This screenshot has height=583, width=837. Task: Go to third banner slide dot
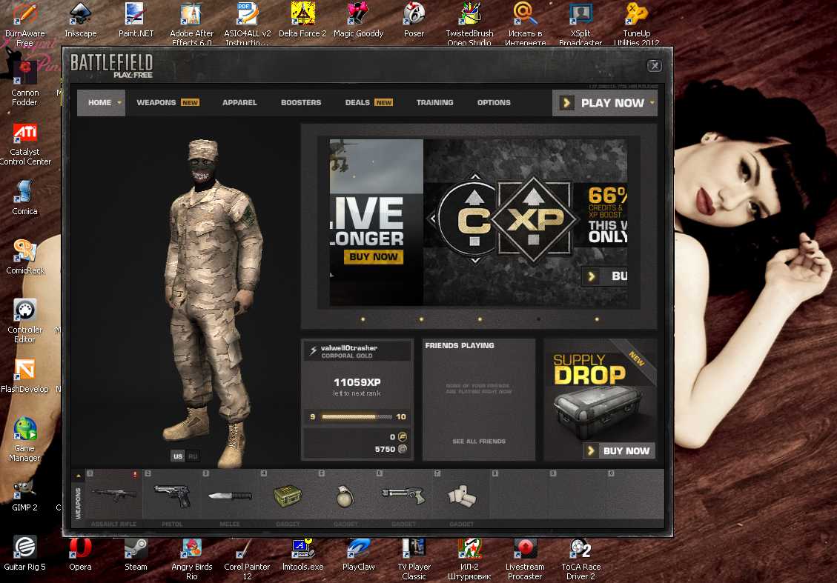pyautogui.click(x=480, y=319)
